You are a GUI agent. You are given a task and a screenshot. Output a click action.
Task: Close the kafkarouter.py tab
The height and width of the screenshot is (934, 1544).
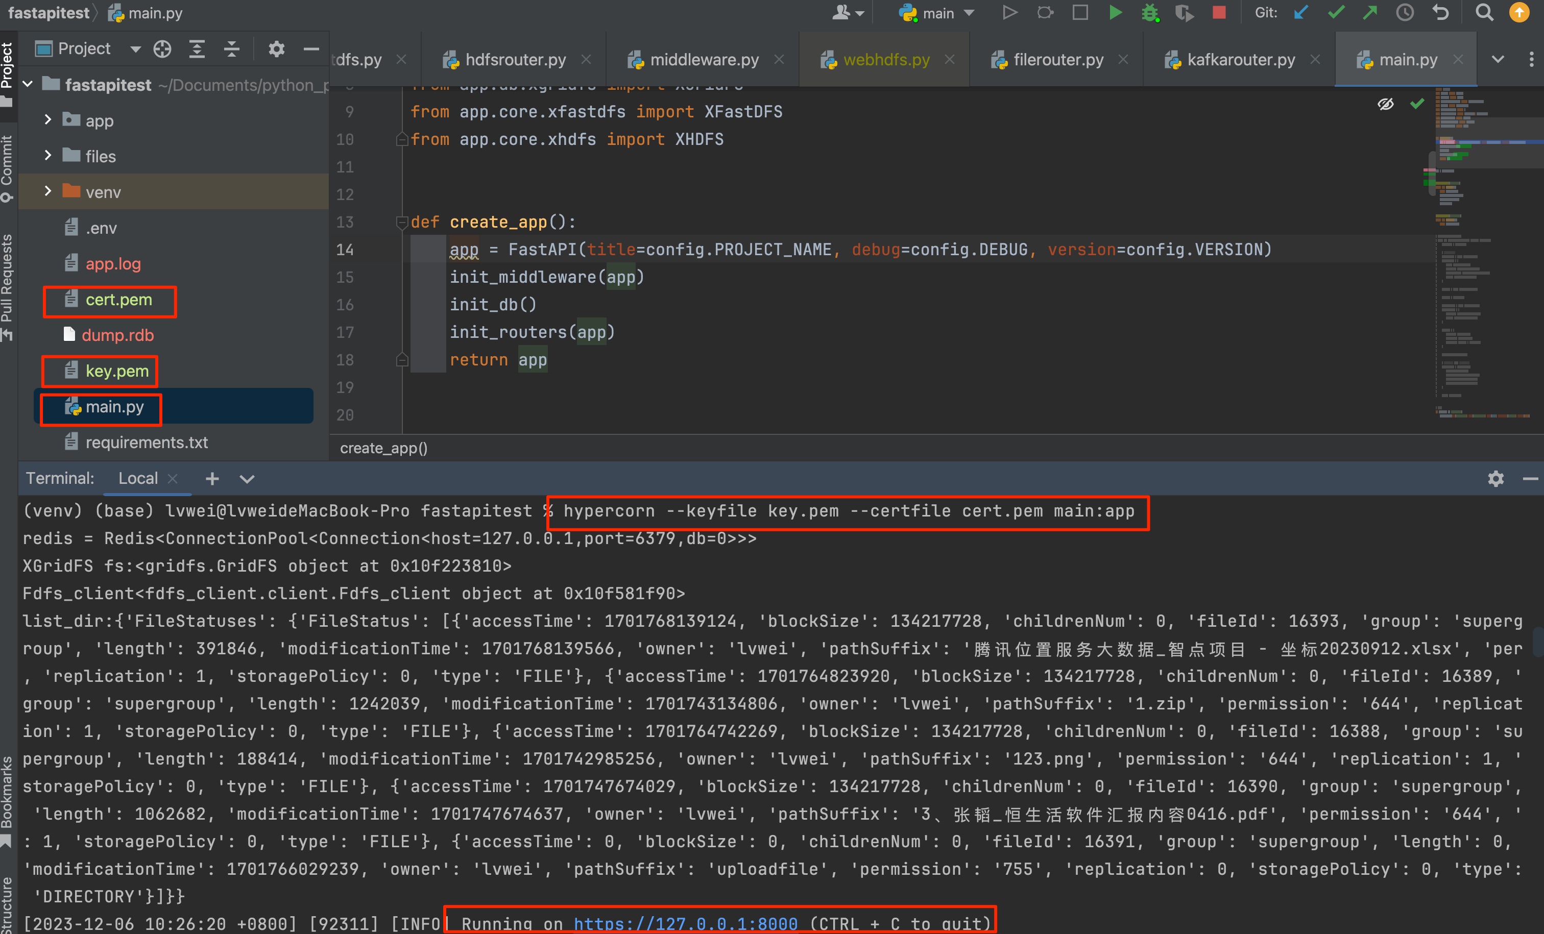[1315, 60]
